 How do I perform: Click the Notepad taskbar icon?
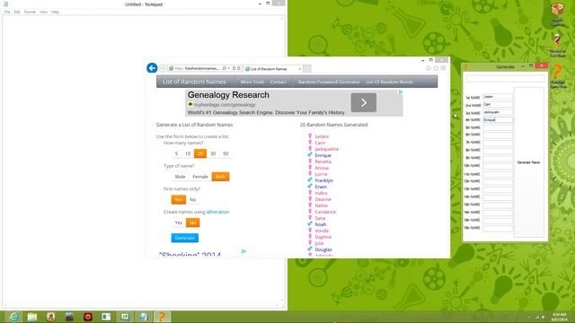(144, 317)
